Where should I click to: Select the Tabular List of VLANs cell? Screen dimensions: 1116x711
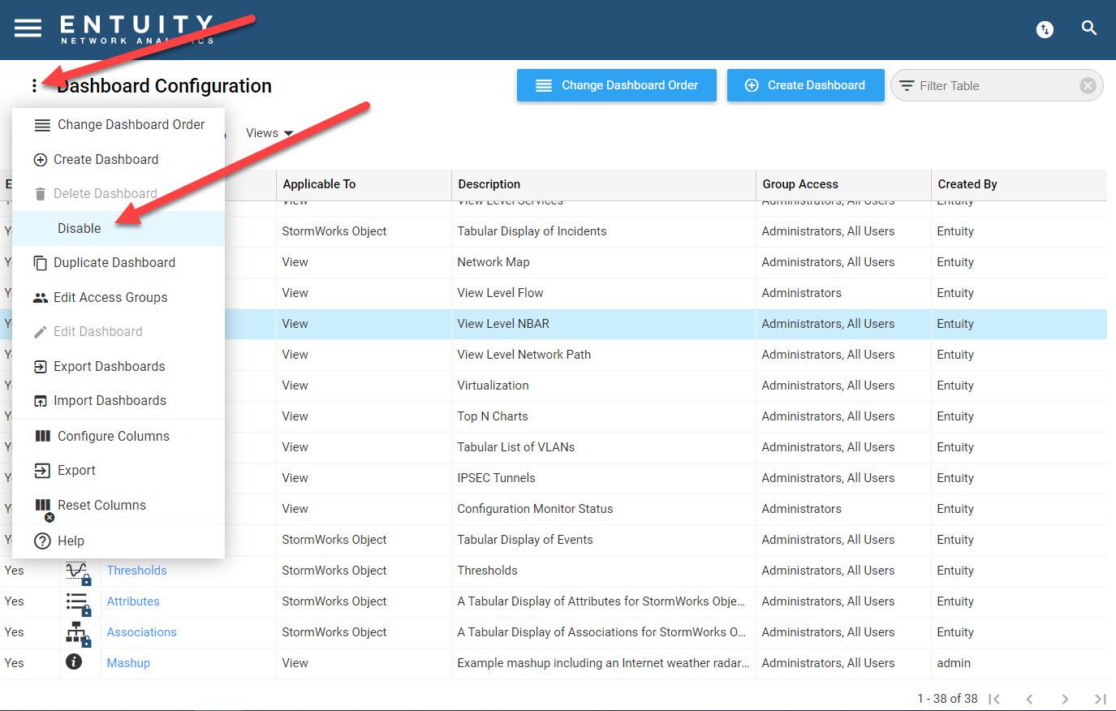[603, 447]
